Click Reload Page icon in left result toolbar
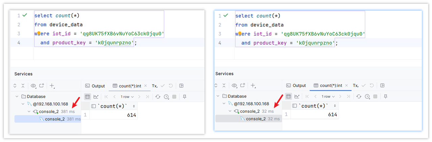The width and height of the screenshot is (432, 142). (158, 97)
